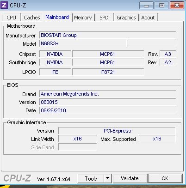
Task: Click the disabled Side Band field
Action: [78, 147]
